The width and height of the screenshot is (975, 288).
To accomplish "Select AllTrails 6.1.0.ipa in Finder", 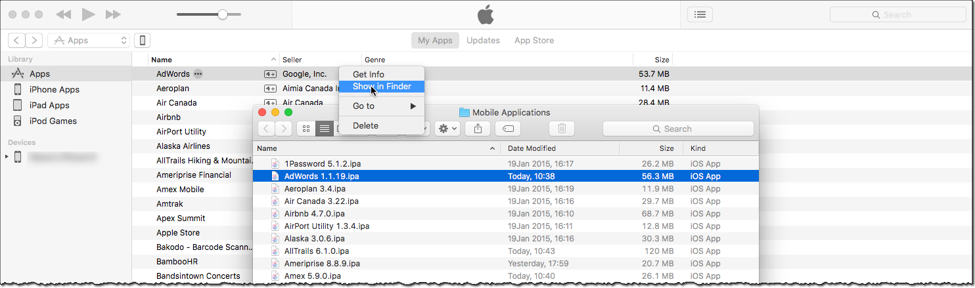I will point(506,251).
